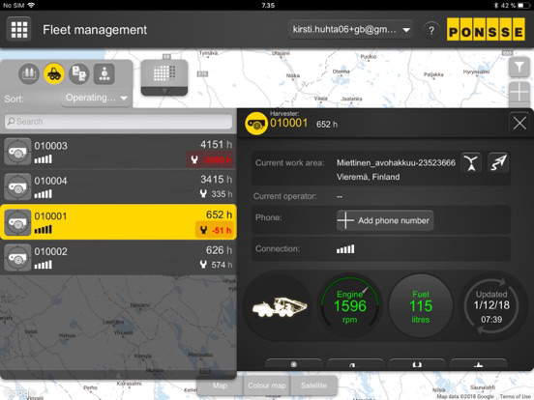Switch to Colour map tab

267,386
